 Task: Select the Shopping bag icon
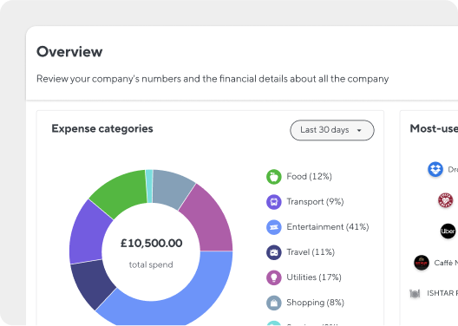point(274,303)
